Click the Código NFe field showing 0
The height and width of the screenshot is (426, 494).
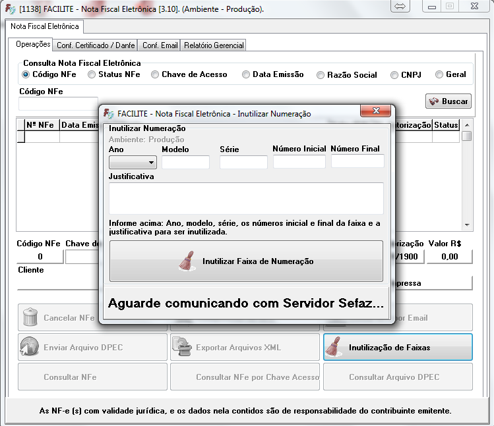[x=40, y=257]
